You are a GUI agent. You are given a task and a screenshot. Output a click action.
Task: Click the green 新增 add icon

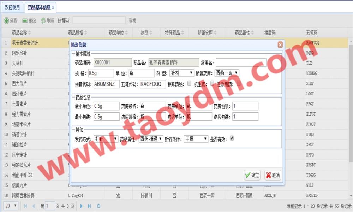click(6, 21)
